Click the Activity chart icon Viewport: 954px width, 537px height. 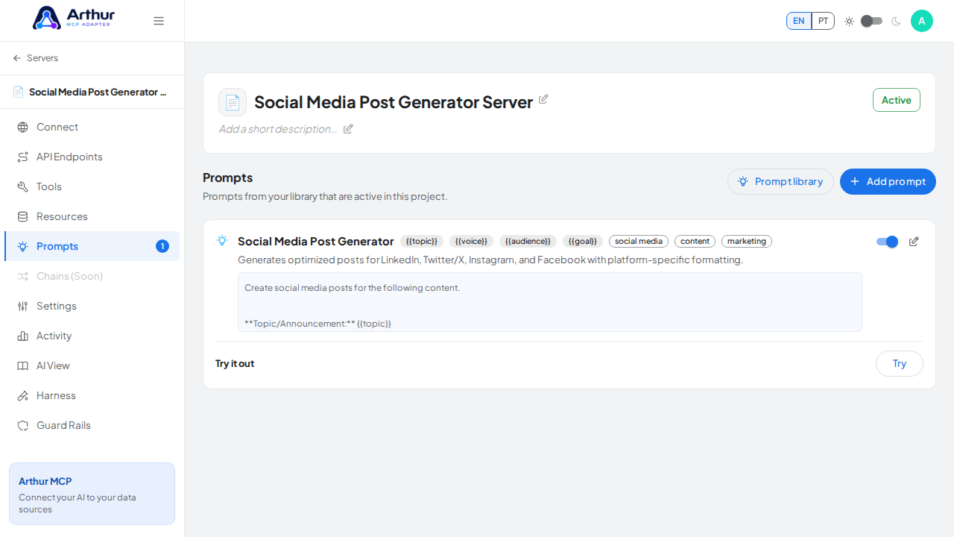22,336
